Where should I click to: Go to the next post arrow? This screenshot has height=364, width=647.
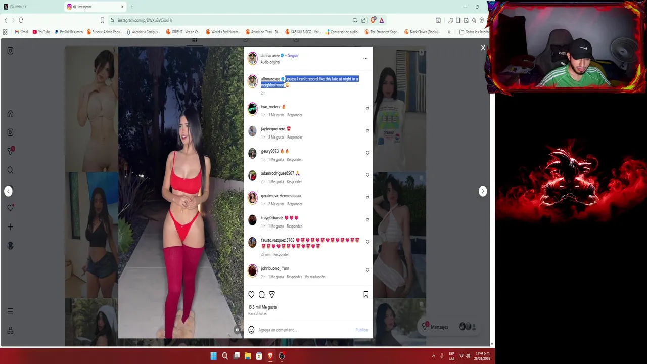click(483, 191)
